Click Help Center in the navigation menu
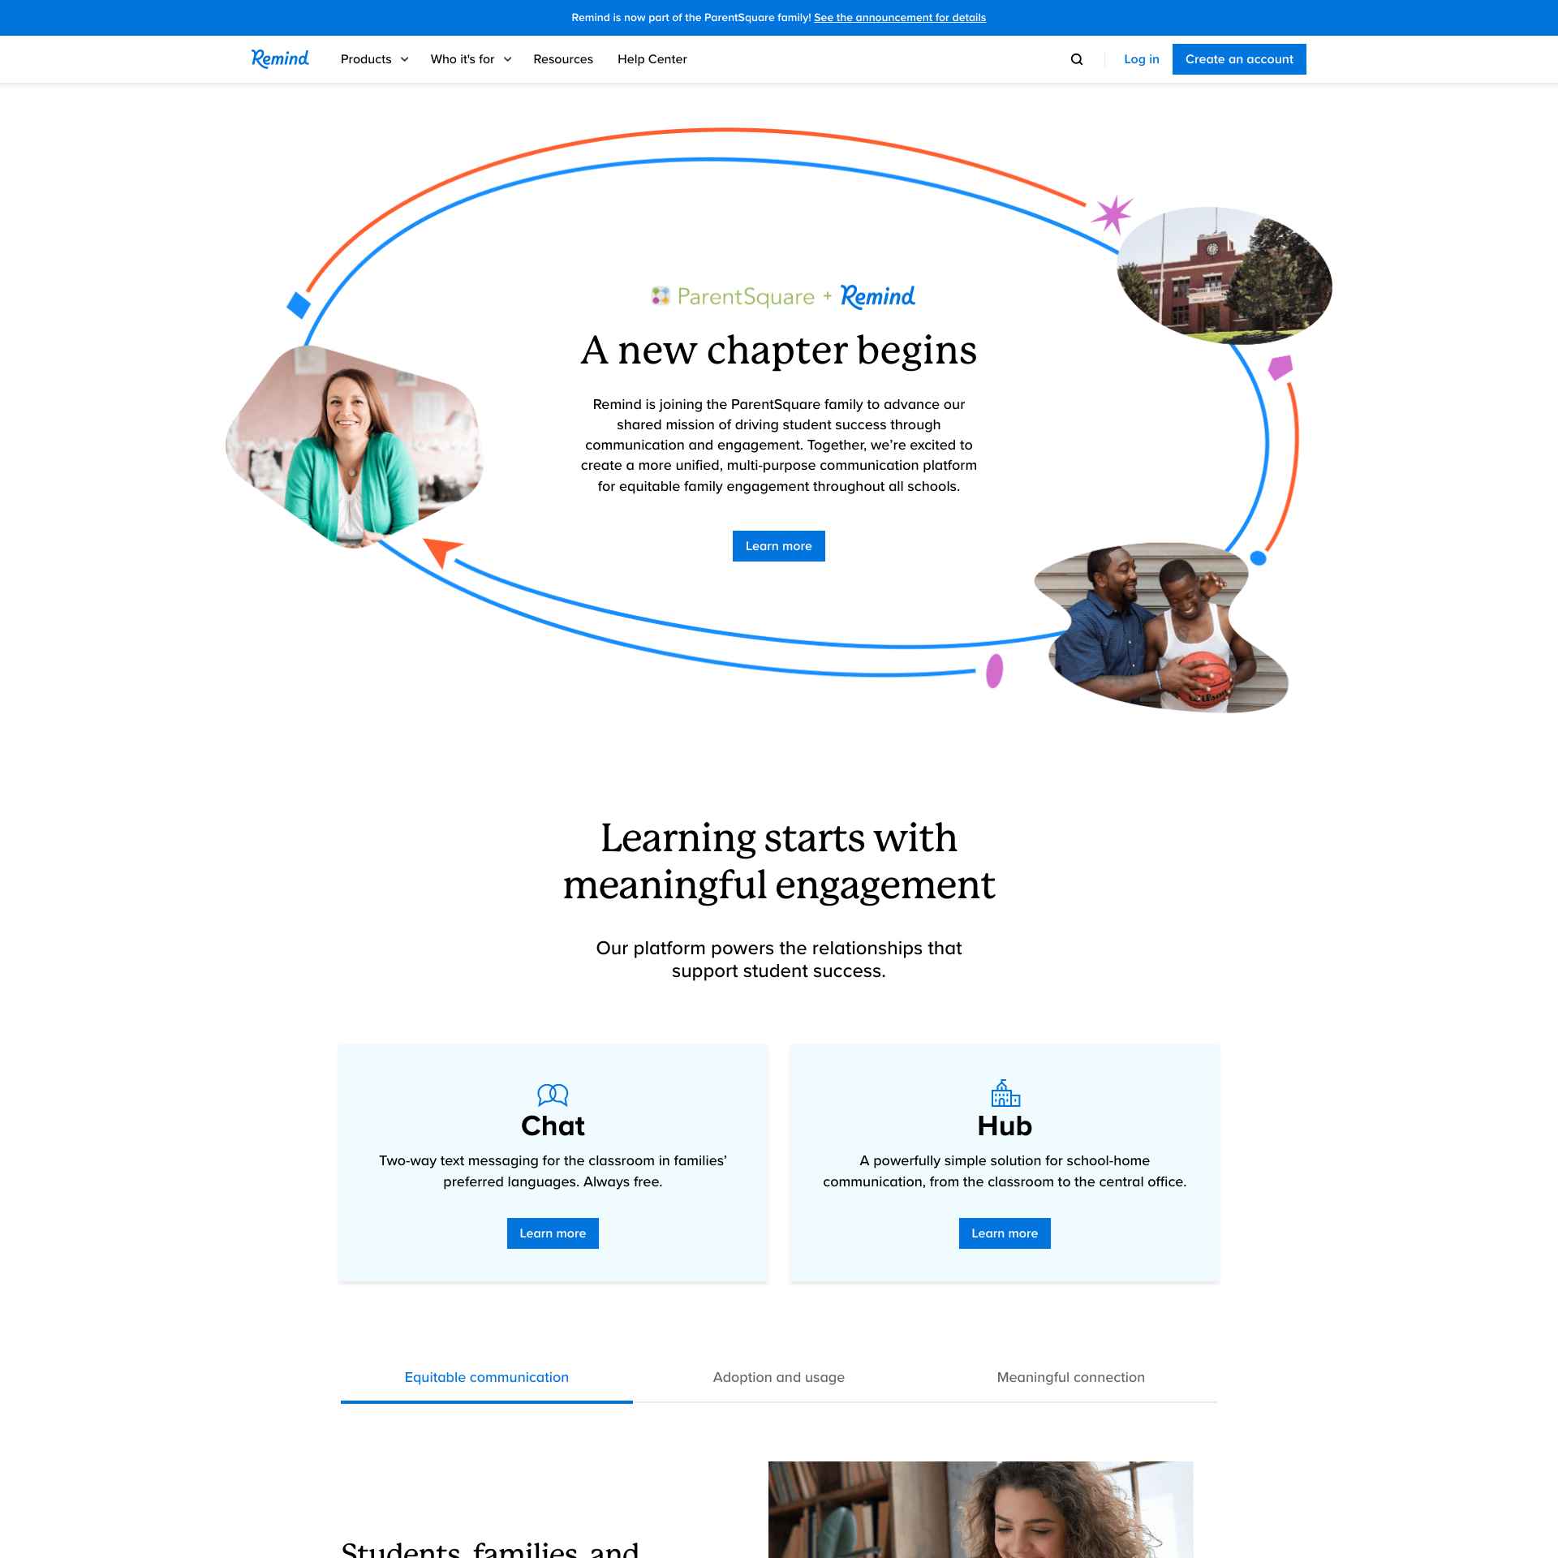 tap(652, 58)
